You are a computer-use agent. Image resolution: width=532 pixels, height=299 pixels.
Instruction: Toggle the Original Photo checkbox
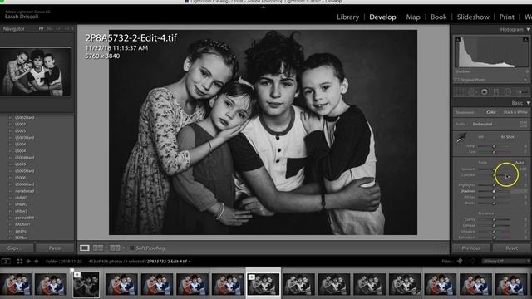click(x=456, y=80)
